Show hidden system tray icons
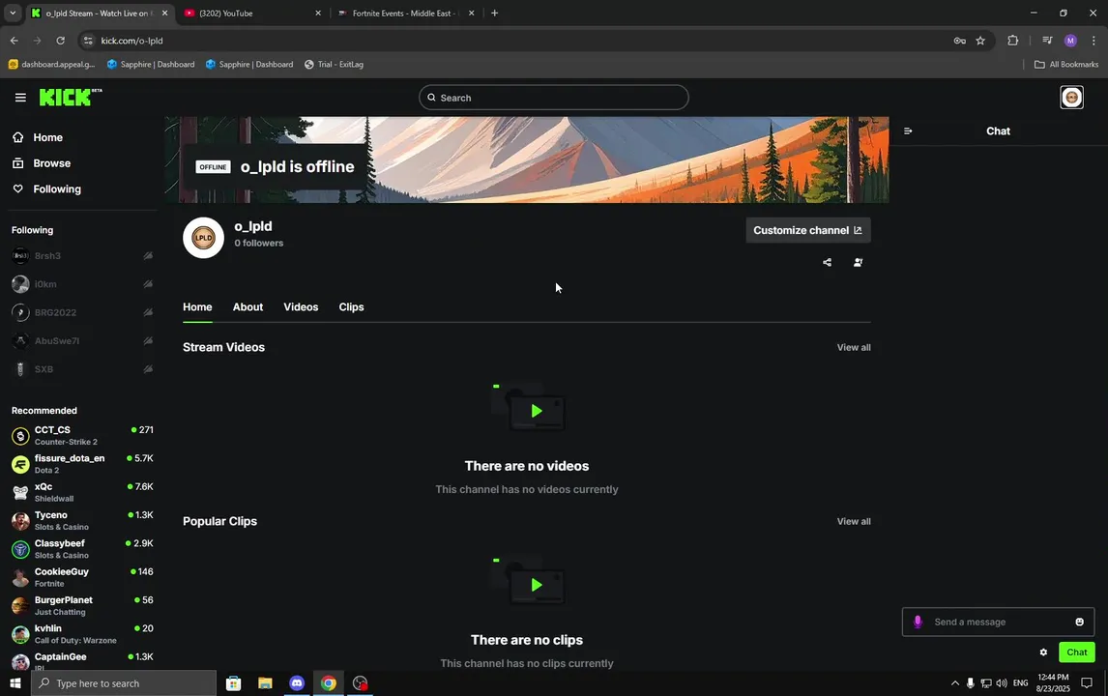Viewport: 1108px width, 696px height. (x=954, y=683)
